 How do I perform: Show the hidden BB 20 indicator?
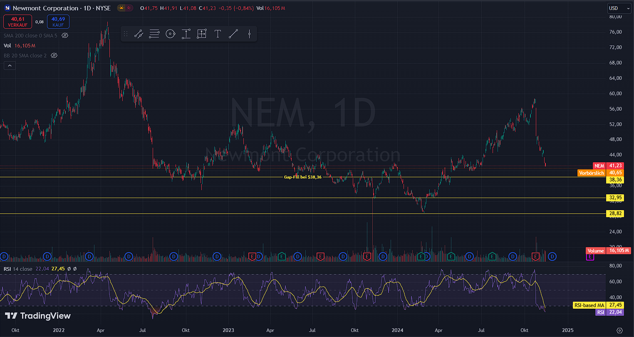pos(54,55)
